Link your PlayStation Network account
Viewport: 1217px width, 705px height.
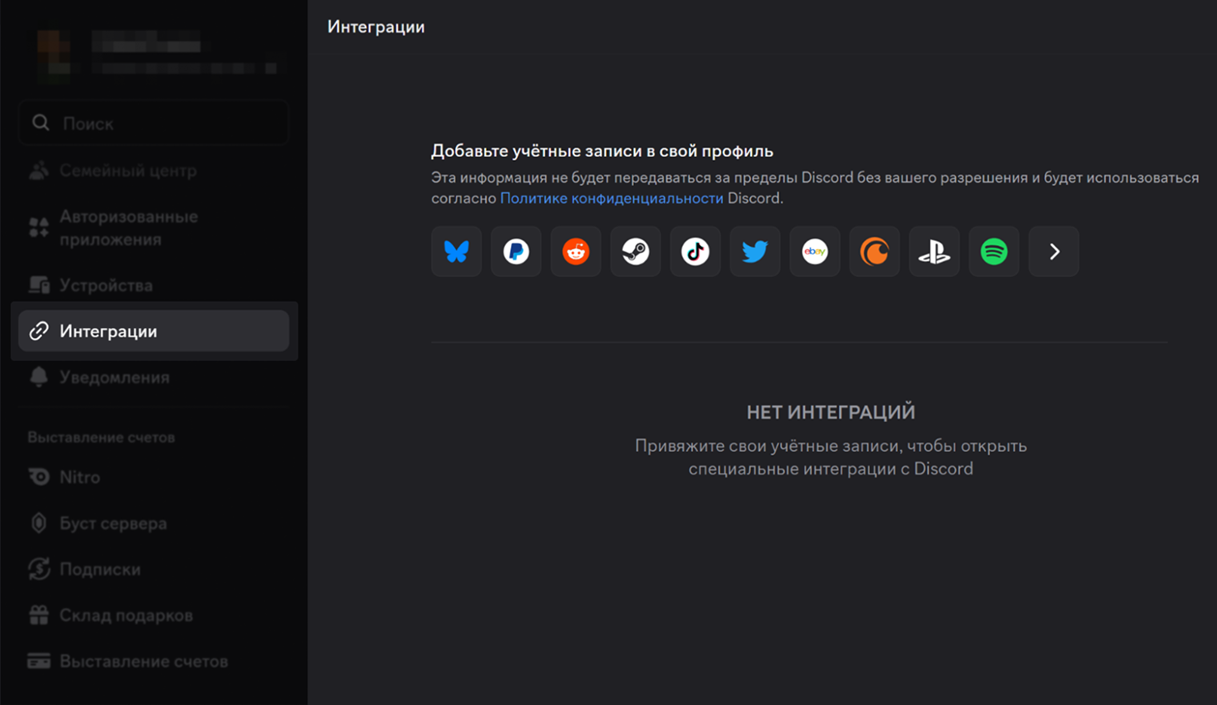click(x=934, y=252)
